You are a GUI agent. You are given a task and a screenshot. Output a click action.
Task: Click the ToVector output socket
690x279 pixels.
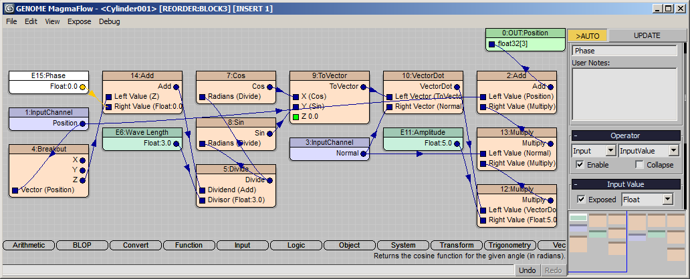coord(363,87)
